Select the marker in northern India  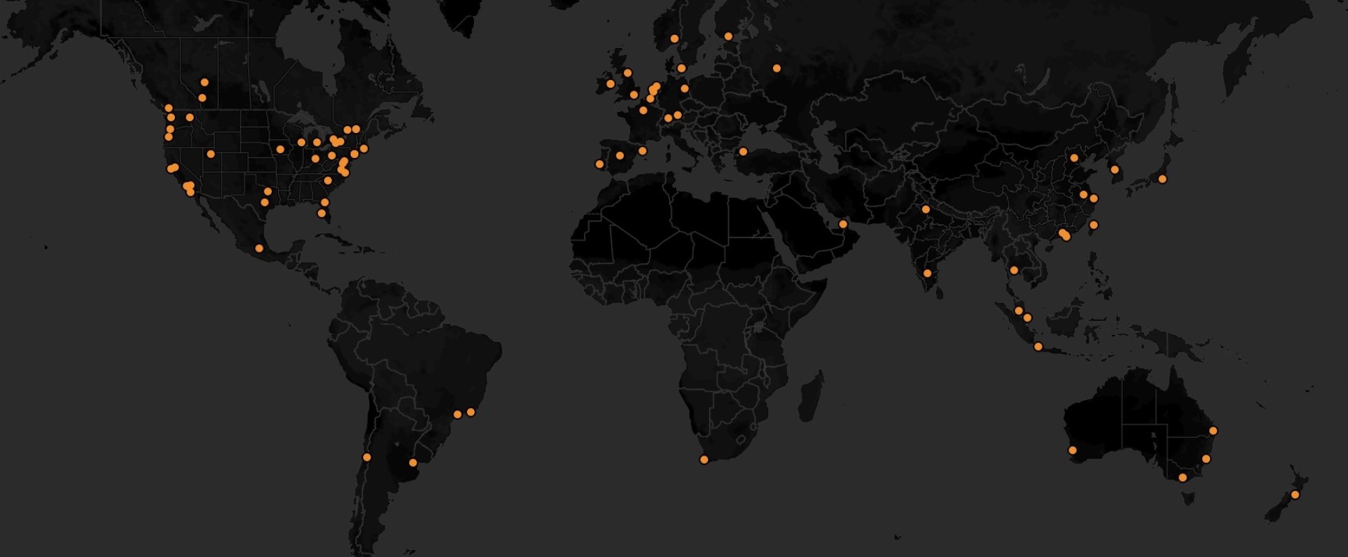pos(926,210)
